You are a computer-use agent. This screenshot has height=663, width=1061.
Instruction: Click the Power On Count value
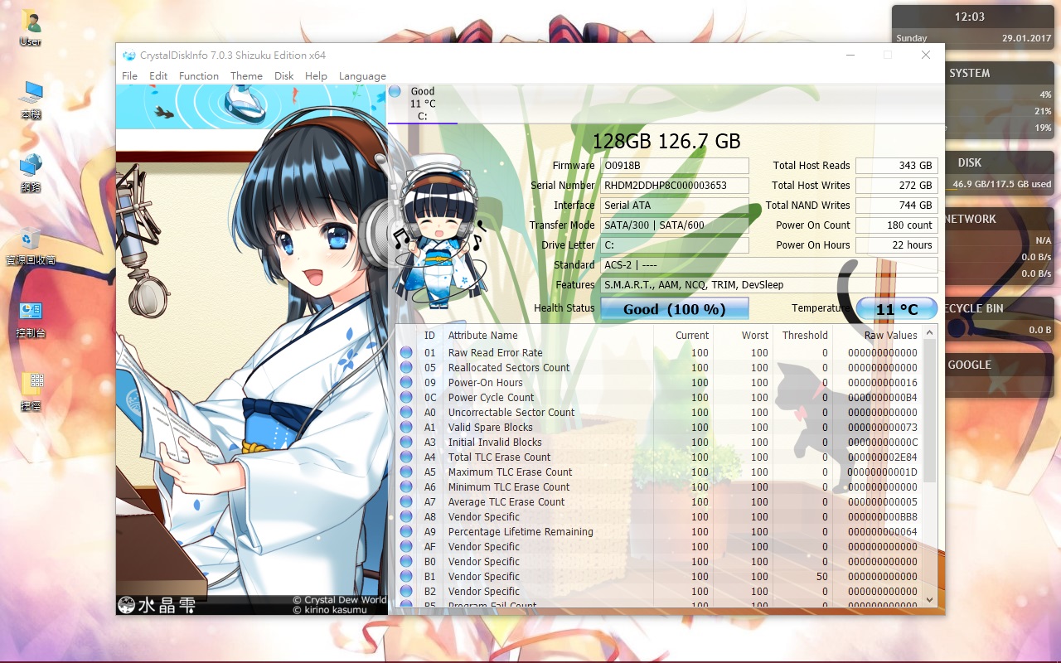pos(897,225)
